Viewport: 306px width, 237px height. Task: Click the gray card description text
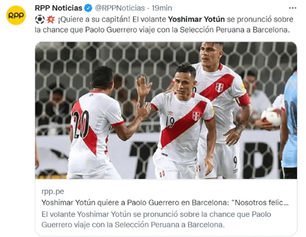tap(156, 220)
